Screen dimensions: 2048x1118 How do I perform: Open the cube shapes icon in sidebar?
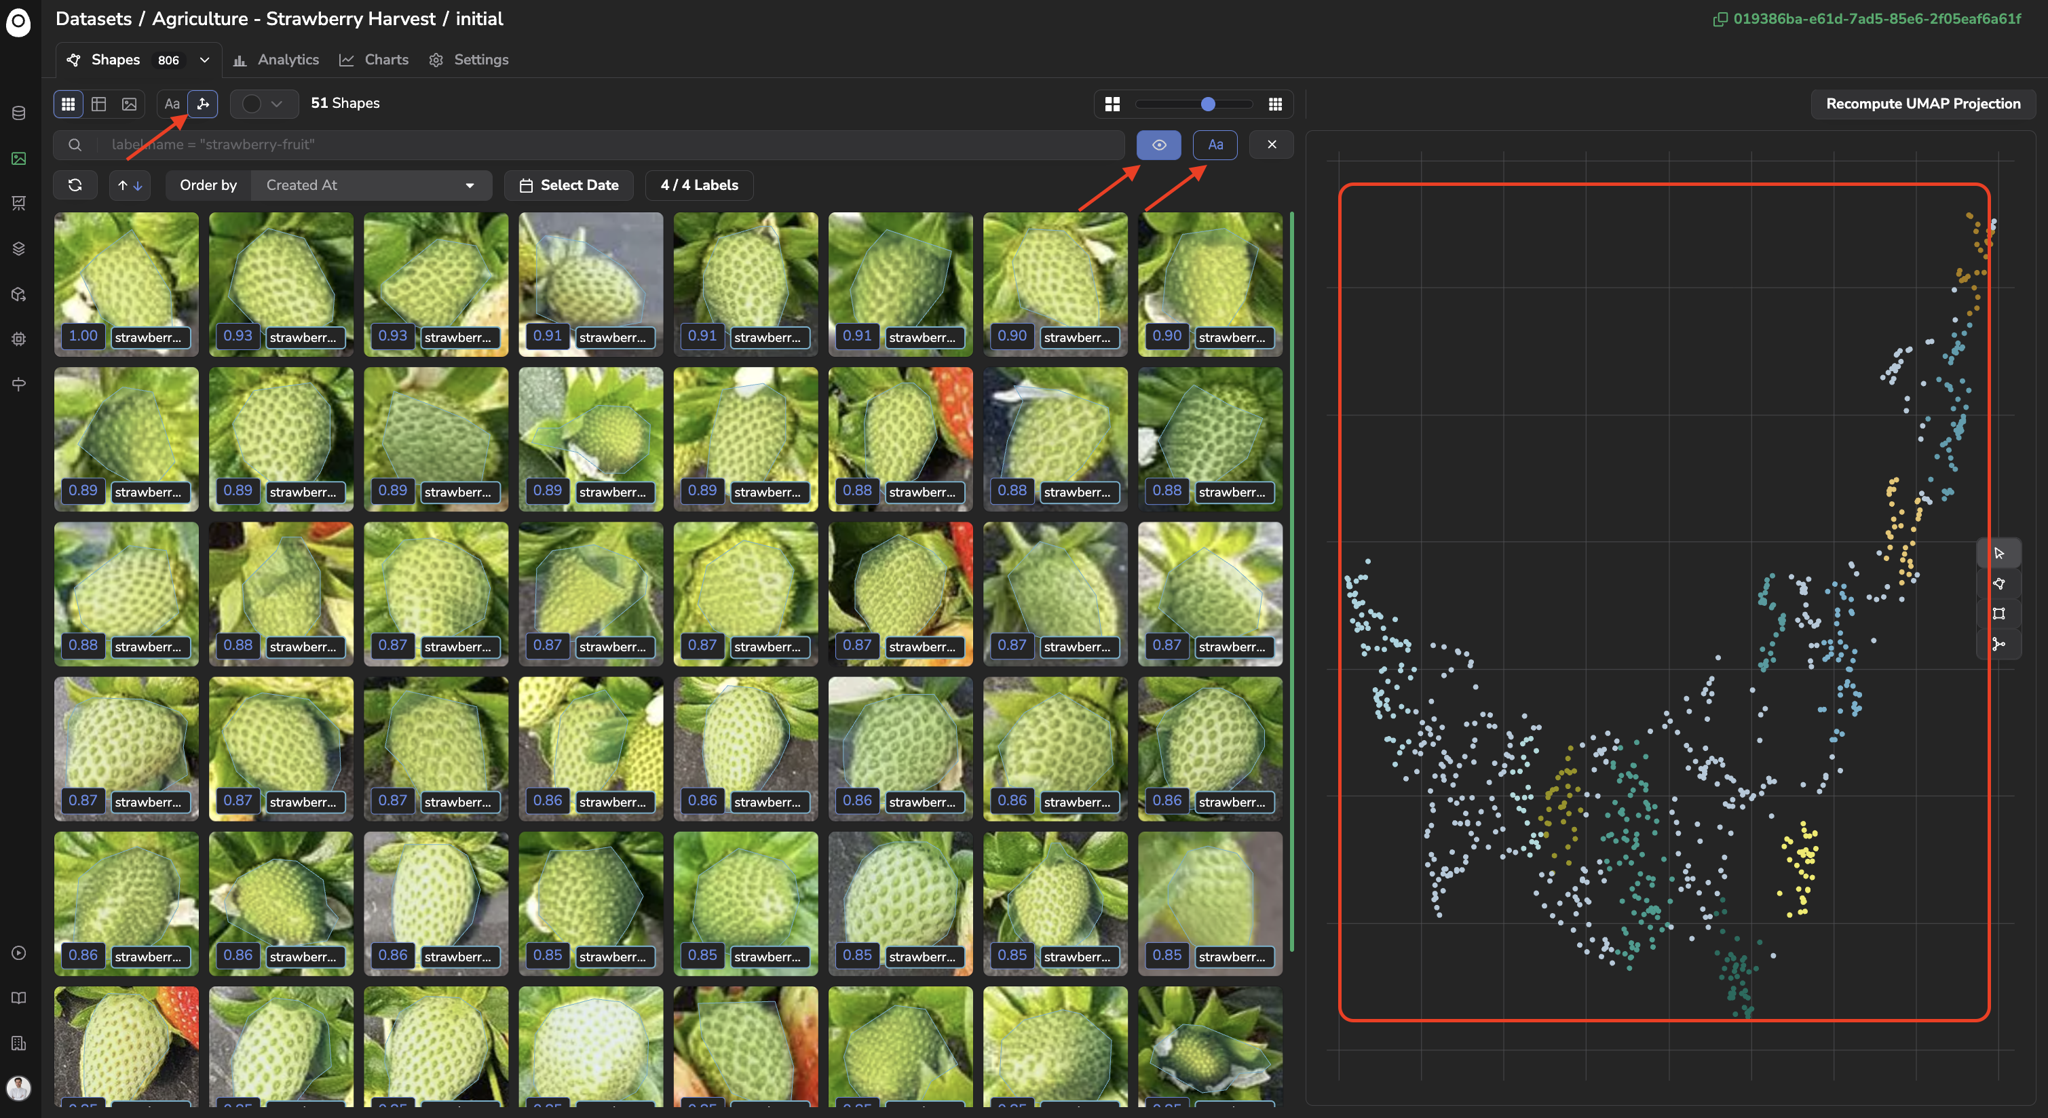19,294
